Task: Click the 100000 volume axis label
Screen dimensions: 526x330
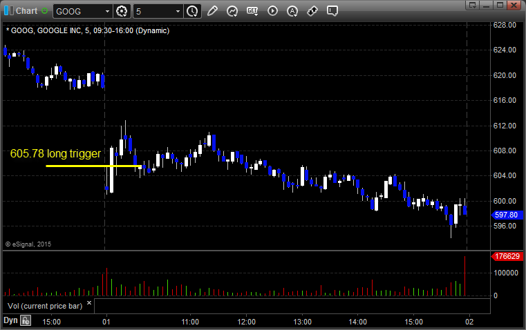Action: tap(506, 273)
